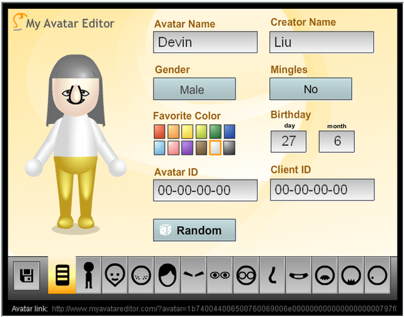Toggle the Gender Male button
This screenshot has width=404, height=317.
[x=195, y=89]
